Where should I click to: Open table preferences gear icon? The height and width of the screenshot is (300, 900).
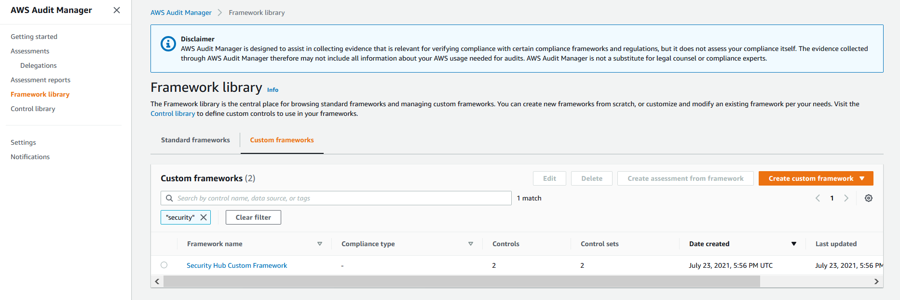point(869,198)
